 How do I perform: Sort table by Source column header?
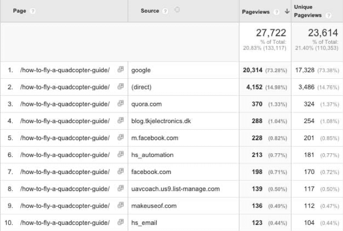tap(150, 11)
